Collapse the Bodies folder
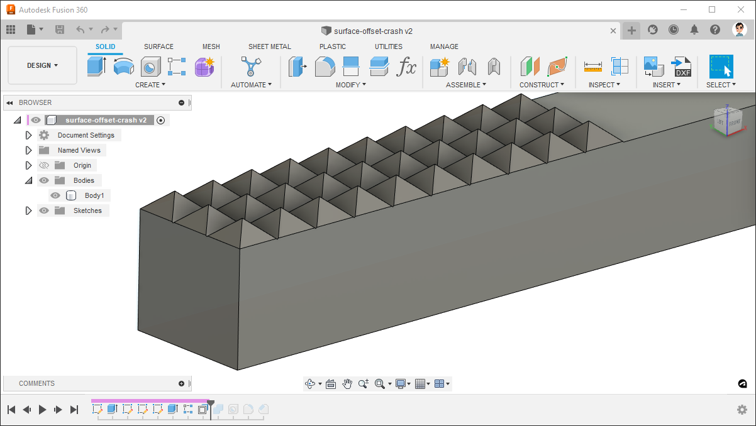This screenshot has height=426, width=756. coord(28,180)
